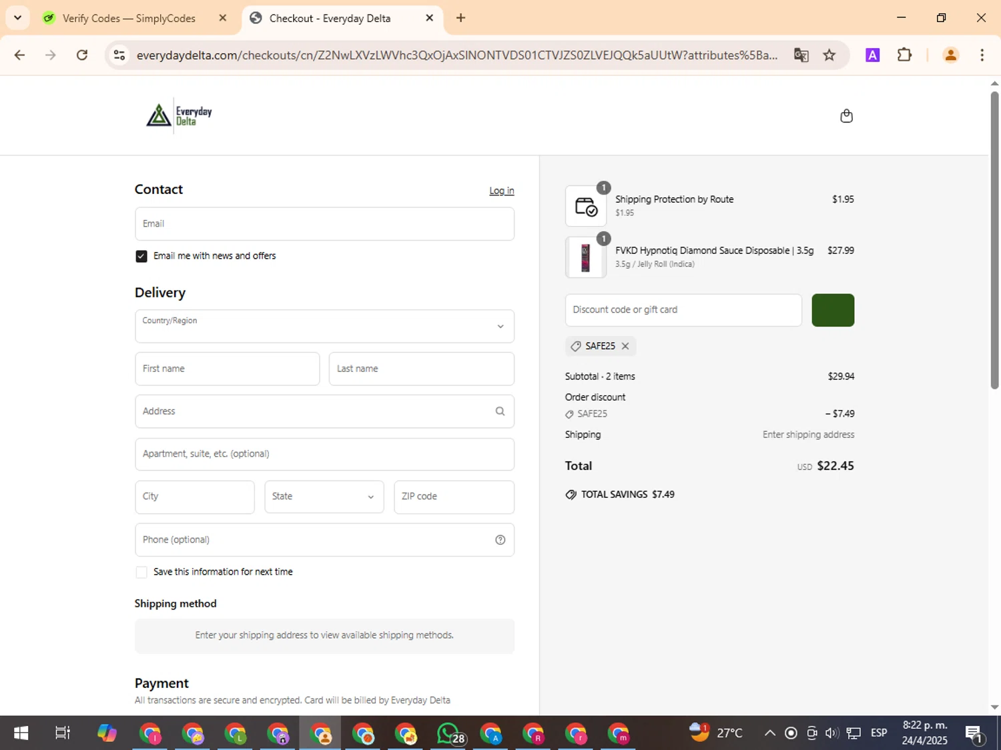Open the weather widget showing 27°C
This screenshot has width=1001, height=750.
click(716, 733)
